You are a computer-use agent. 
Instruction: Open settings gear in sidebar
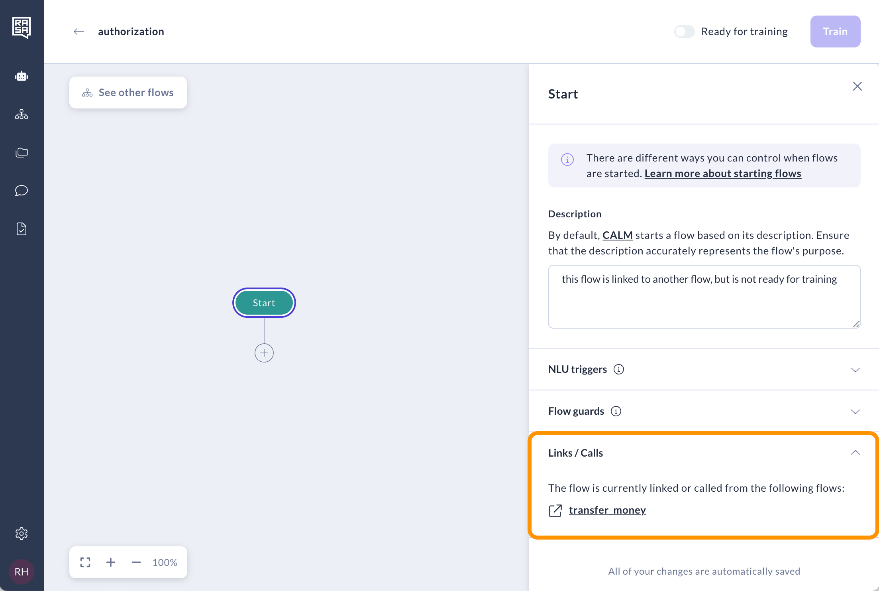22,533
